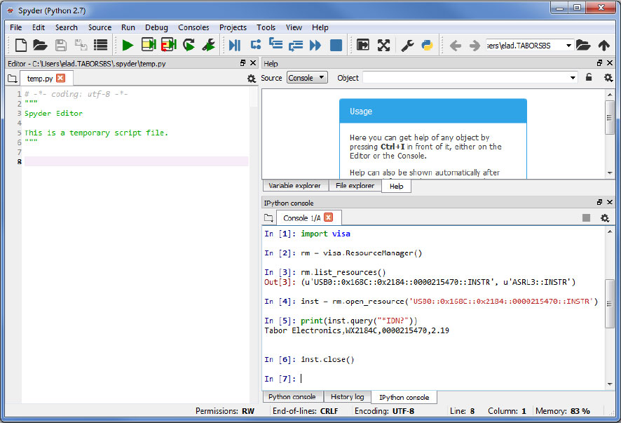621x423 pixels.
Task: Click the Help pane vertical scrollbar
Action: coord(610,133)
